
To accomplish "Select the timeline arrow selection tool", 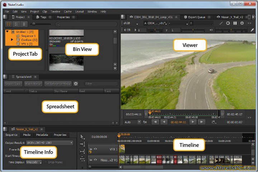I will click(82, 137).
